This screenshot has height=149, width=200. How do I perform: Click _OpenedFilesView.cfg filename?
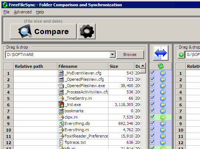(84, 79)
